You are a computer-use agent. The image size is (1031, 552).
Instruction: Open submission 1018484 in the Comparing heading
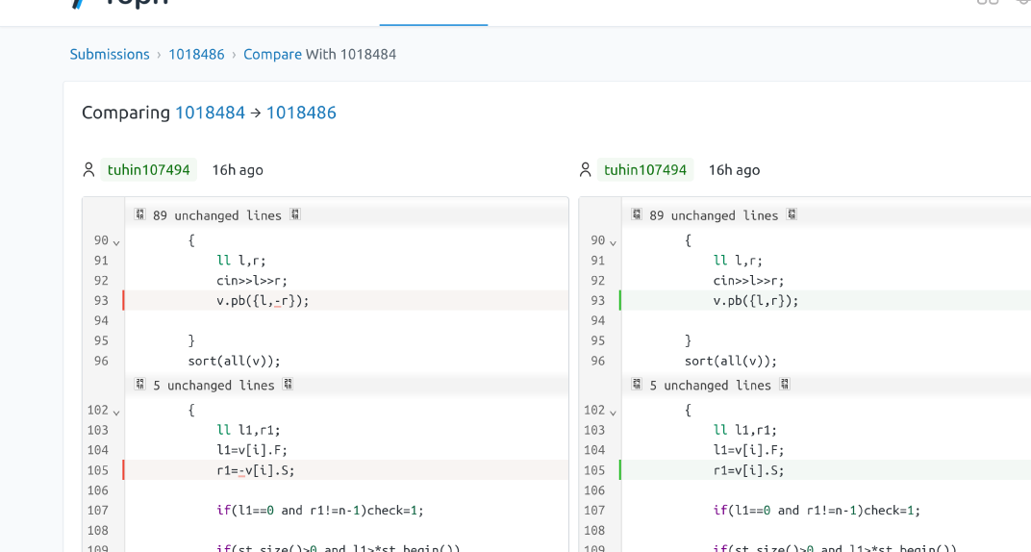point(210,113)
